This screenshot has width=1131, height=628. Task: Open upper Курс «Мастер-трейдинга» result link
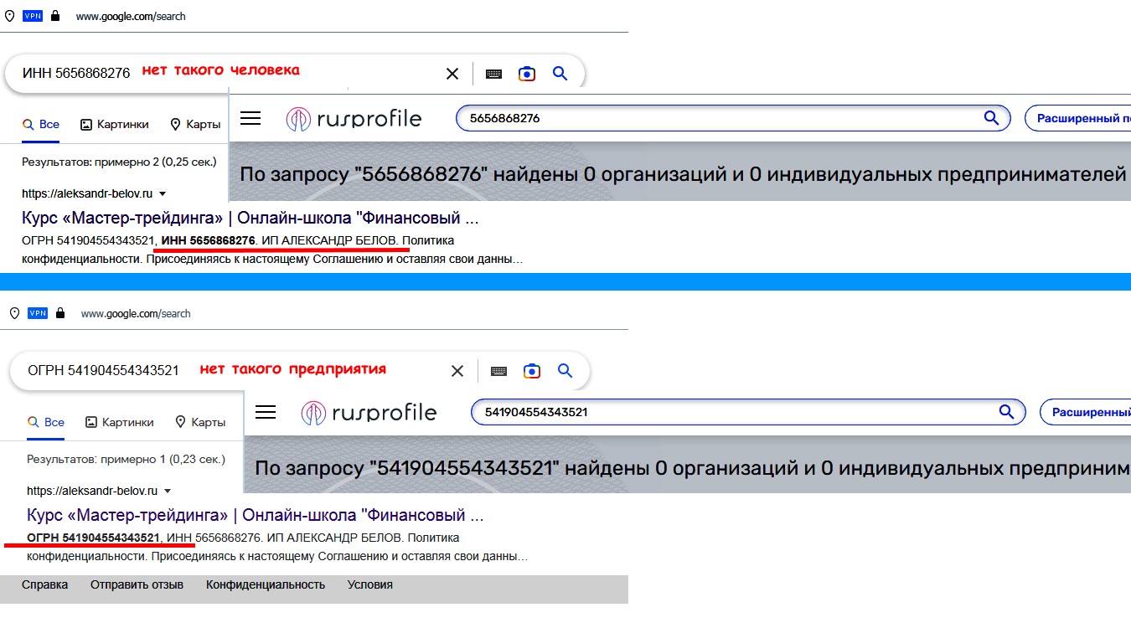coord(250,219)
